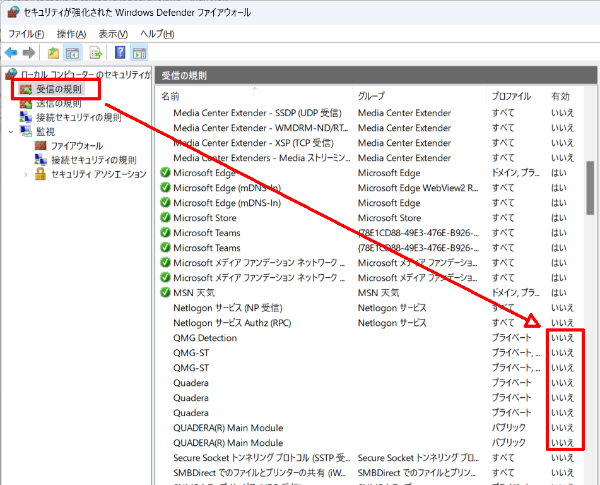Click the ドメイン, プラ... profile cell of MSN 天気

tap(515, 292)
